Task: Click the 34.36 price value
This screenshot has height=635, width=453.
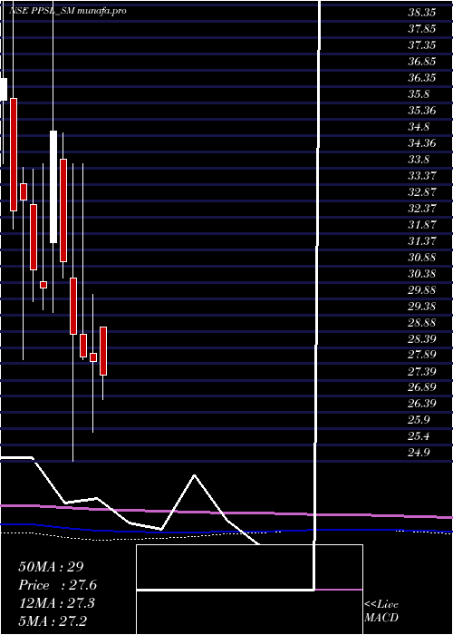Action: tap(422, 143)
